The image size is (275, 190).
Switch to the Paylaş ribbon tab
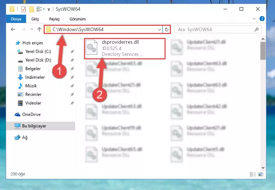[x=54, y=19]
